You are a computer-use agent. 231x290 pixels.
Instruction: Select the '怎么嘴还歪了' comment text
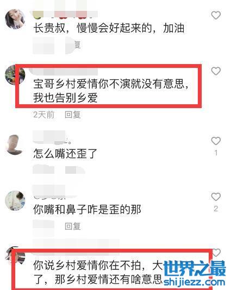click(x=65, y=154)
